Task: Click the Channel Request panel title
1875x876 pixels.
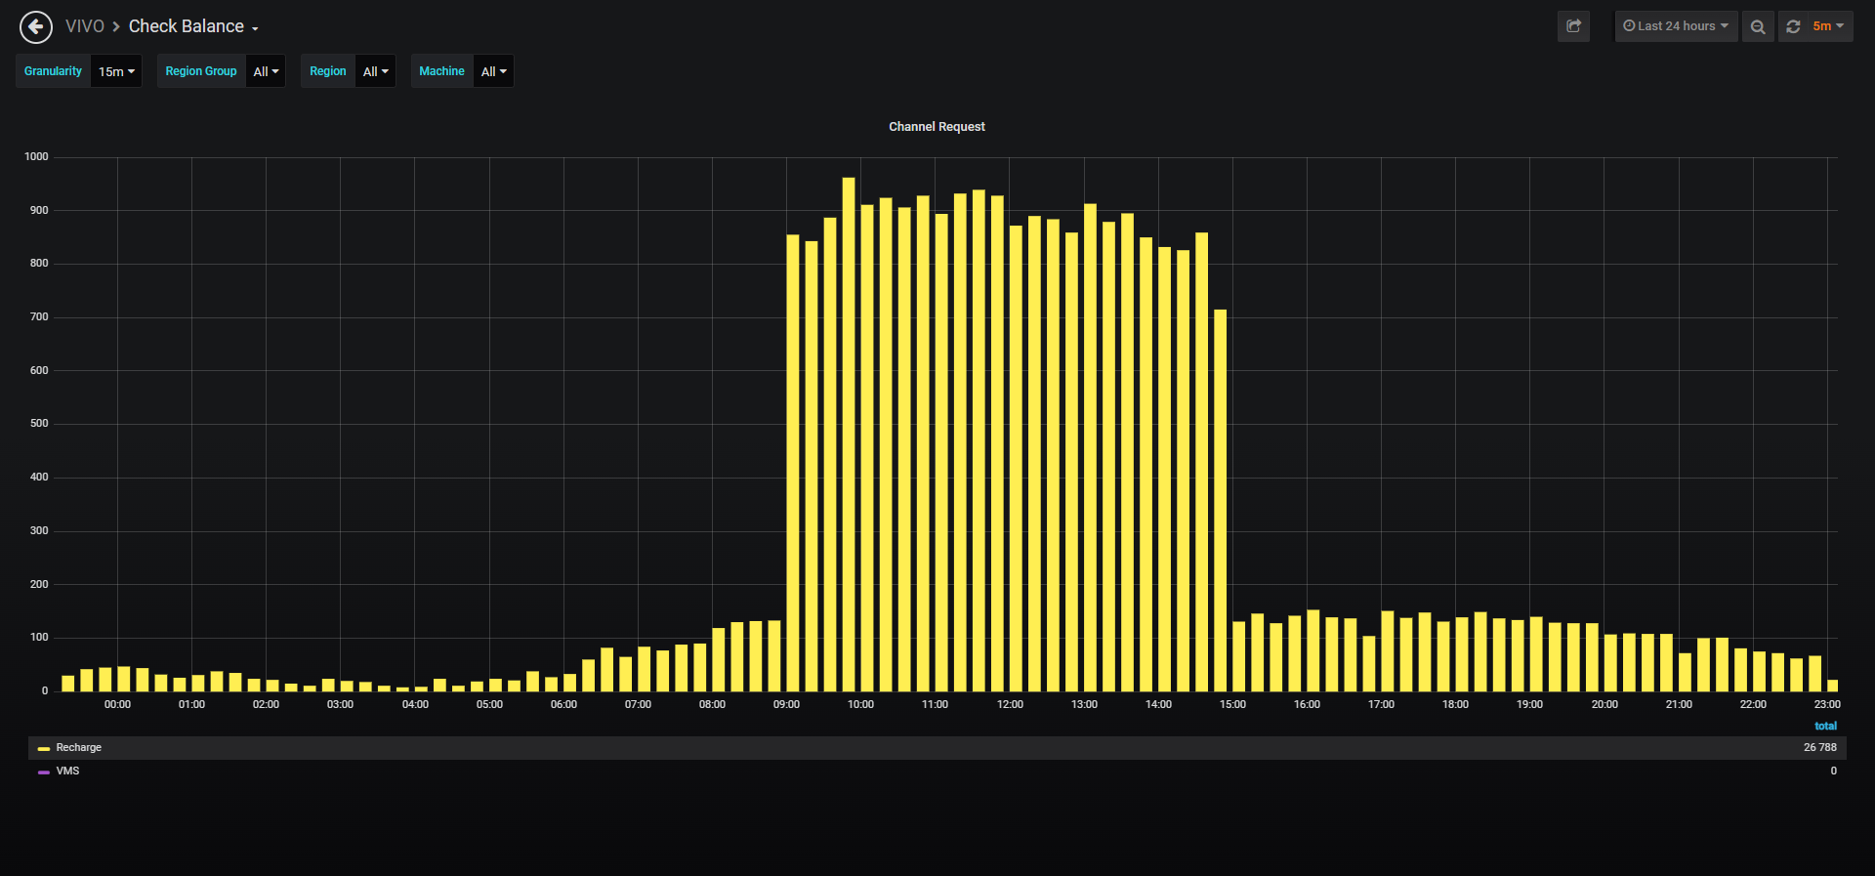Action: pos(937,127)
